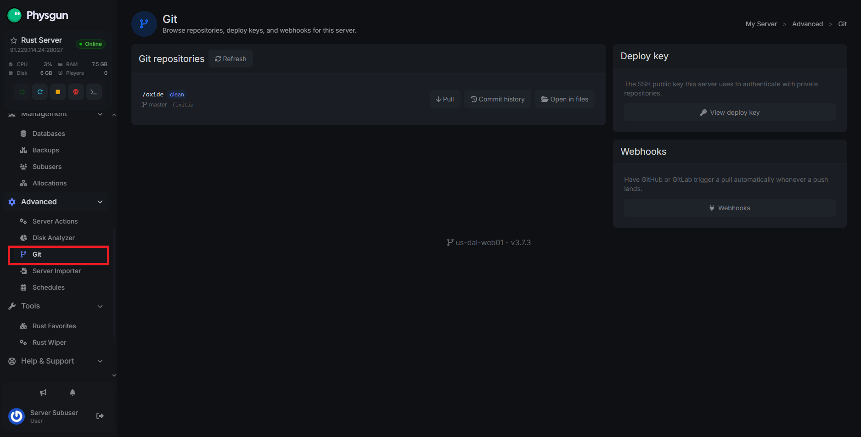Click the Git breadcrumb at top right
The height and width of the screenshot is (437, 861).
(x=843, y=24)
